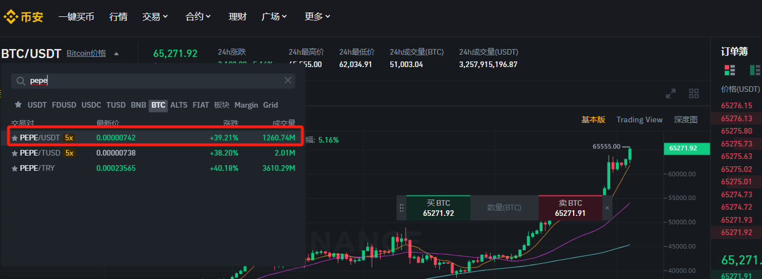The width and height of the screenshot is (762, 279).
Task: Select the buy-only order book view icon
Action: coord(756,70)
